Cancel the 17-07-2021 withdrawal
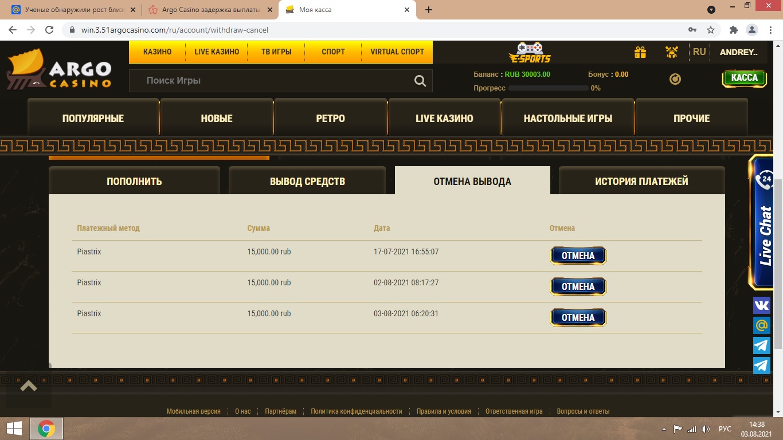 coord(578,256)
